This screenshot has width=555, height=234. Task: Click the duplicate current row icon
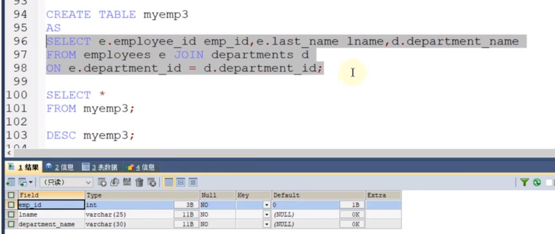[x=115, y=182]
